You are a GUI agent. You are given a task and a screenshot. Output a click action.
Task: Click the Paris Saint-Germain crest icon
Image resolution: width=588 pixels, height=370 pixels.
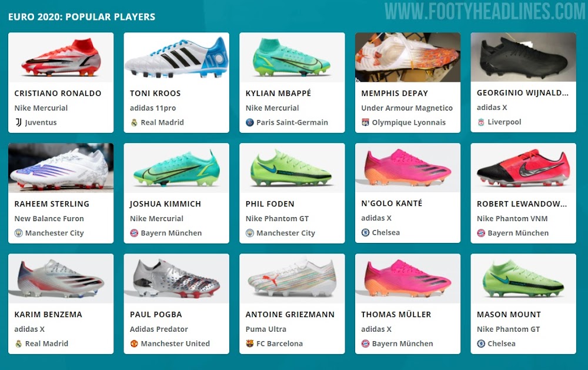coord(250,122)
